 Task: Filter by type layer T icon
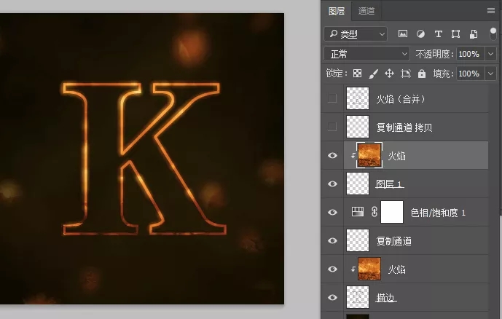tap(439, 34)
